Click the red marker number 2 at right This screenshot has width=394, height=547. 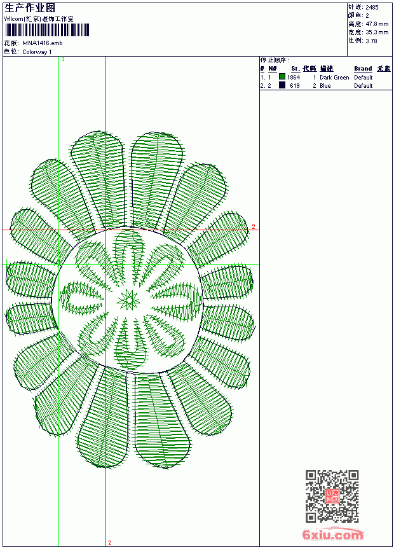point(254,227)
